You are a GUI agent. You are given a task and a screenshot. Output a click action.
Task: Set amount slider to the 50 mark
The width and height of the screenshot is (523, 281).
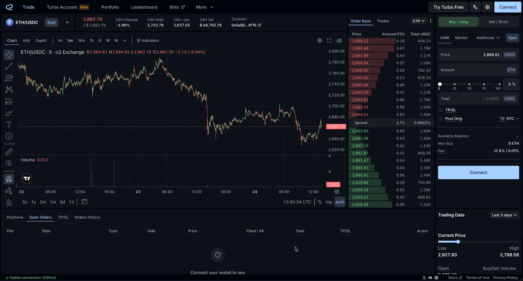coord(469,84)
